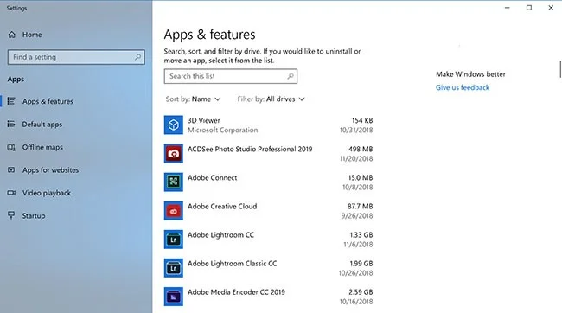The width and height of the screenshot is (562, 313).
Task: Click the ACDSee Photo Studio camera icon
Action: click(x=174, y=153)
